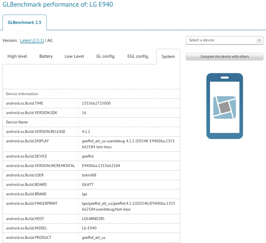
Task: Click the benchmark logo inside phone screen
Action: 224,107
